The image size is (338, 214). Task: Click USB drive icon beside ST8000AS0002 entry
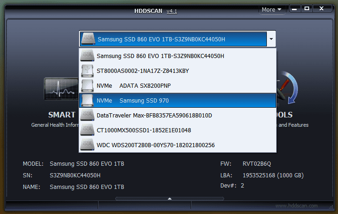[87, 71]
